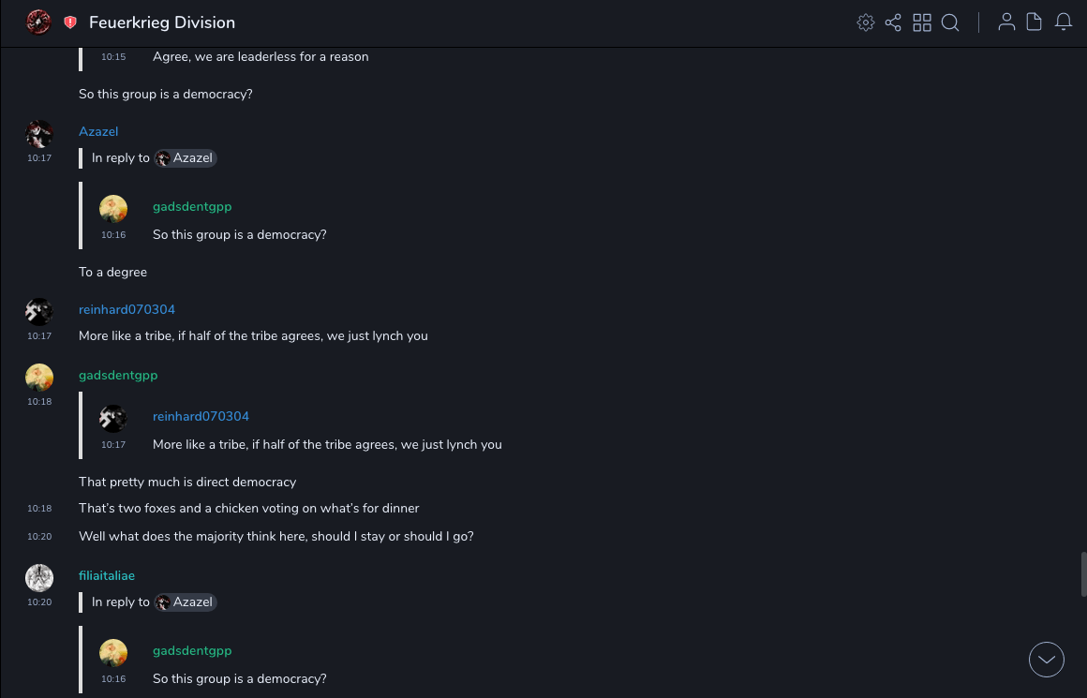Open the files document icon in header

(x=1035, y=22)
